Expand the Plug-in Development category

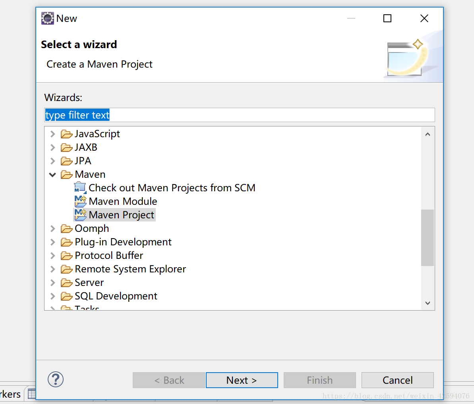pyautogui.click(x=52, y=242)
